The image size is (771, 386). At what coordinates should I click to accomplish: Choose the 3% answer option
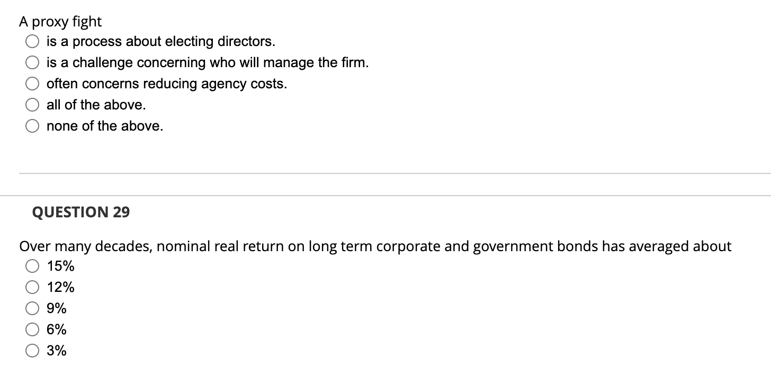pyautogui.click(x=32, y=349)
